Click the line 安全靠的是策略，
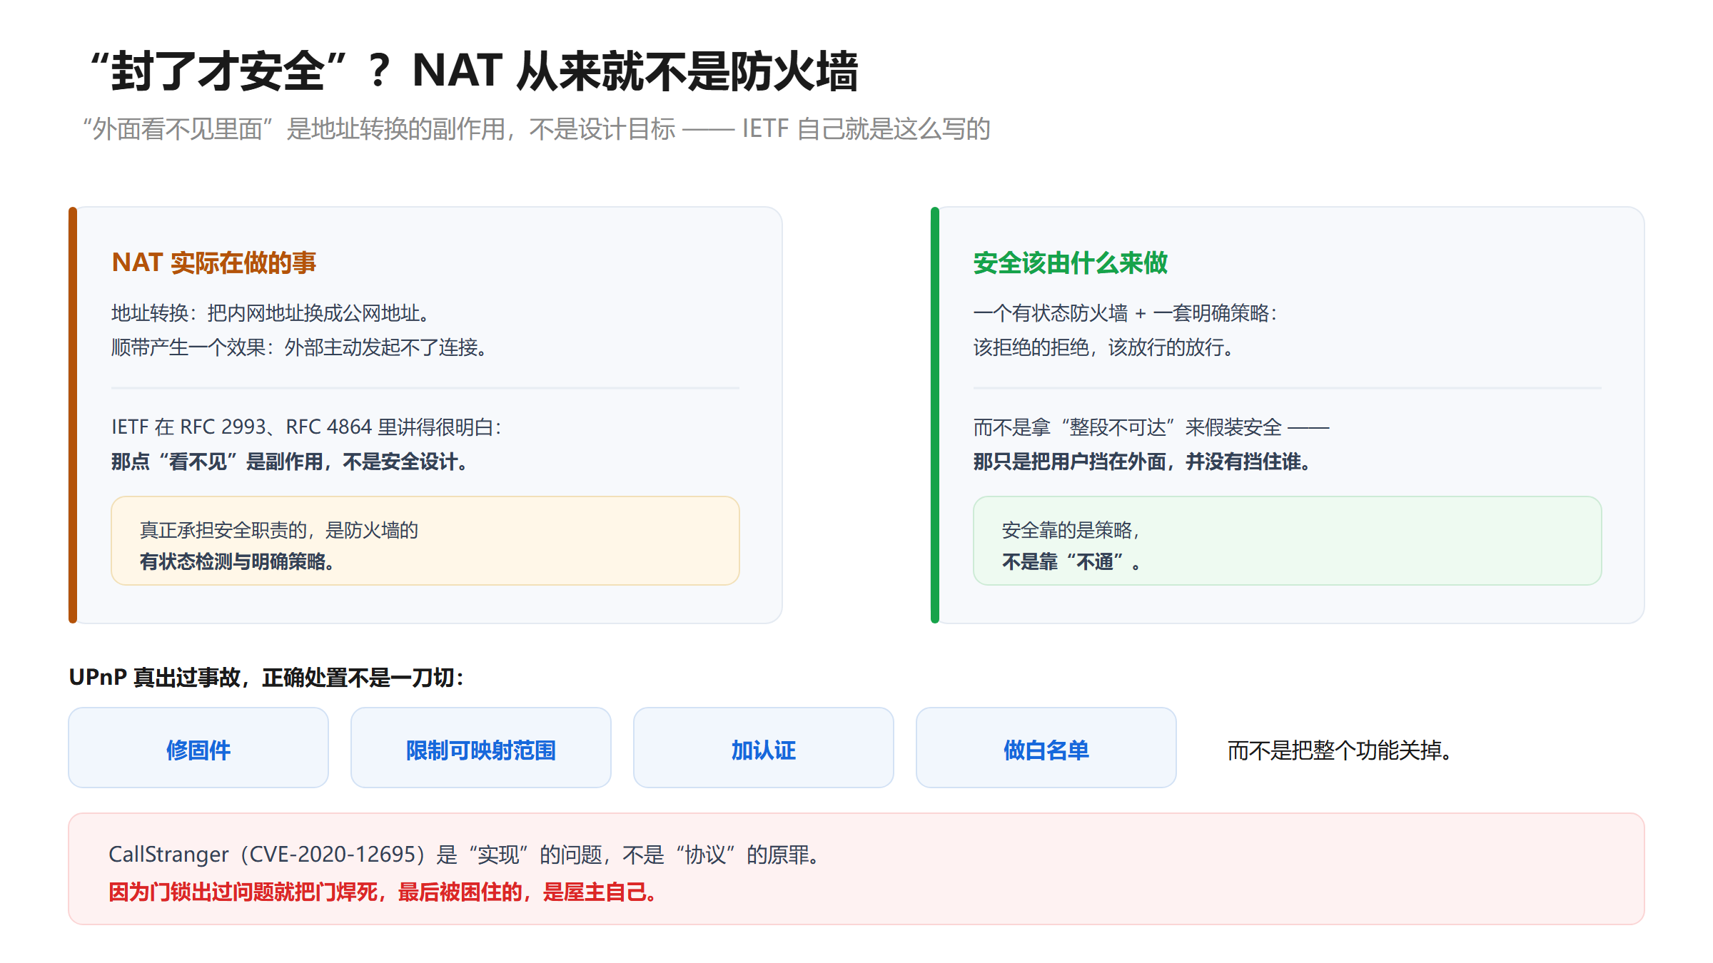The height and width of the screenshot is (963, 1713). pos(1071,530)
